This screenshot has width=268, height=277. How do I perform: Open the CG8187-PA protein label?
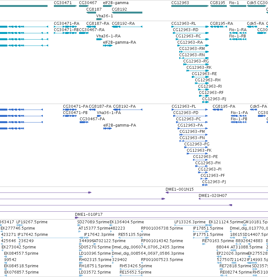[x=100, y=106]
